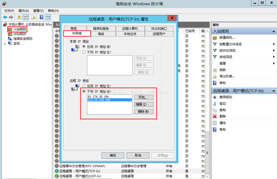Expand the filter by state submenu arrow

[x=274, y=50]
